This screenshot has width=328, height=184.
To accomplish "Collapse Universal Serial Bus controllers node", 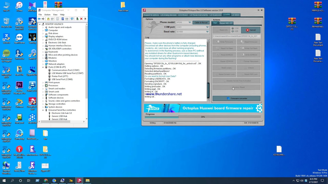I will (x=43, y=110).
